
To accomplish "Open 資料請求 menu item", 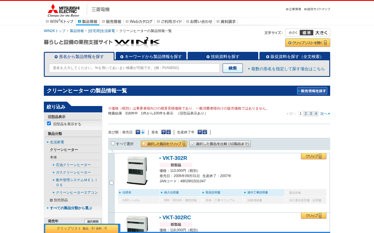I will click(226, 21).
